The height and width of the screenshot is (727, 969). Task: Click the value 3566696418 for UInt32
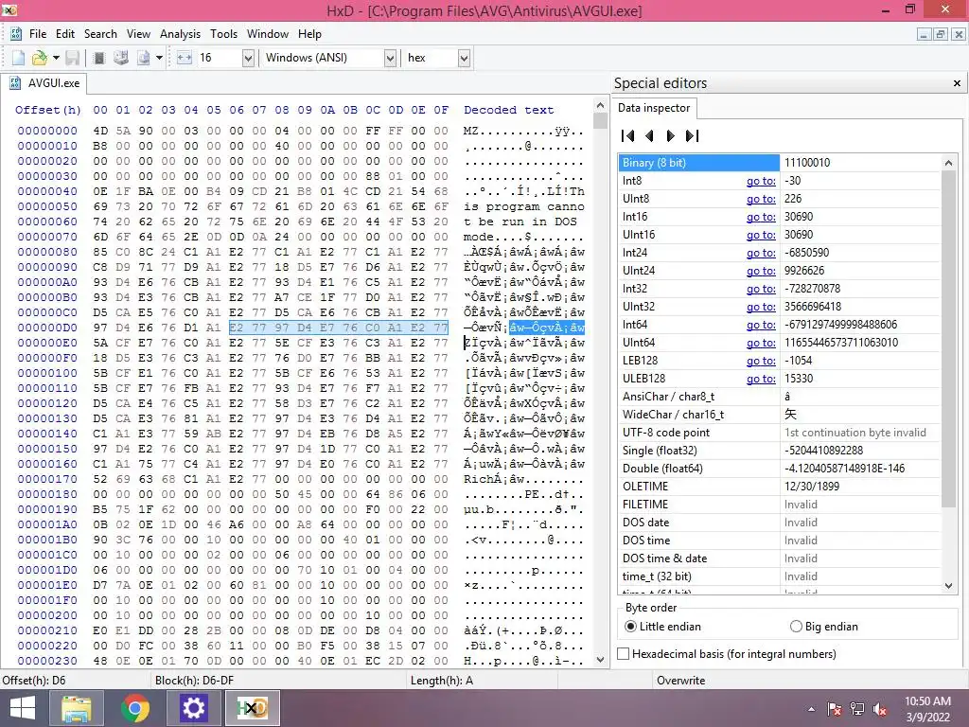click(x=820, y=307)
